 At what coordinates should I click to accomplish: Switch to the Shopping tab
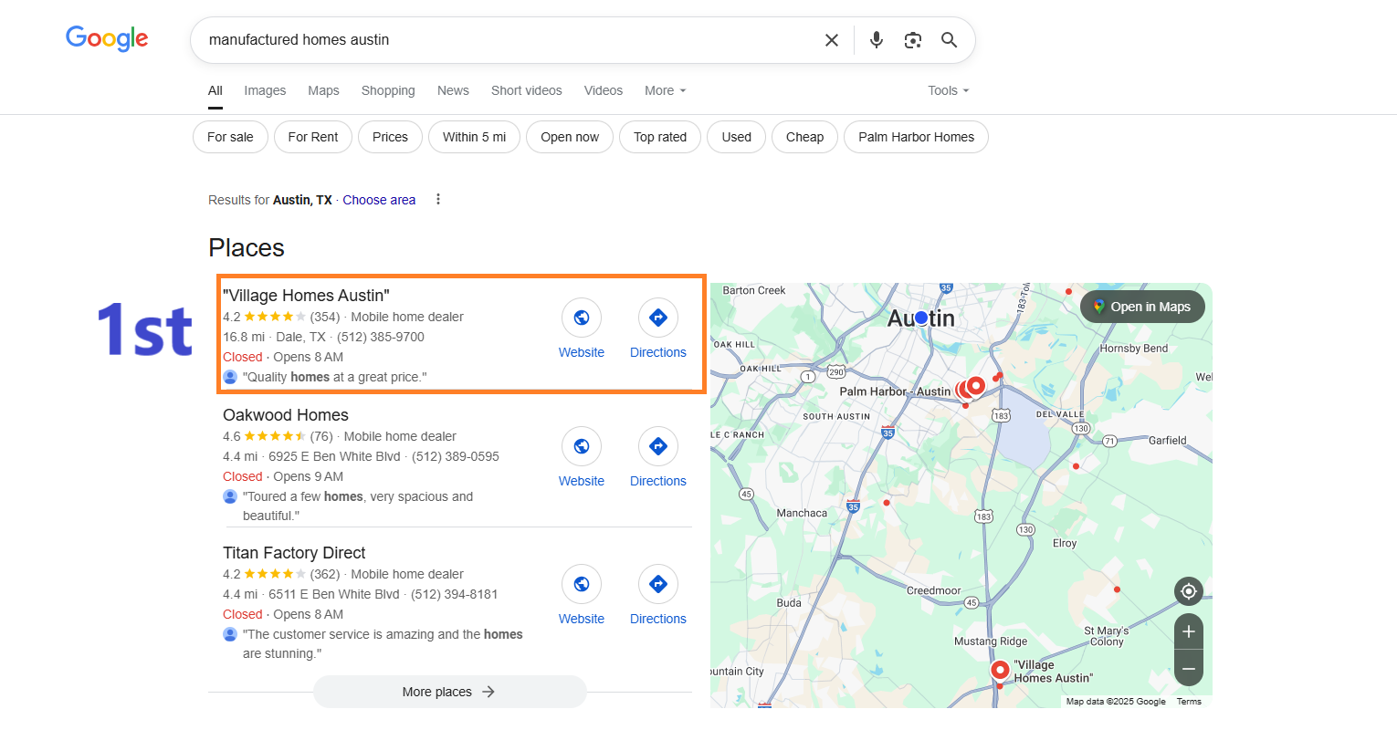(388, 90)
